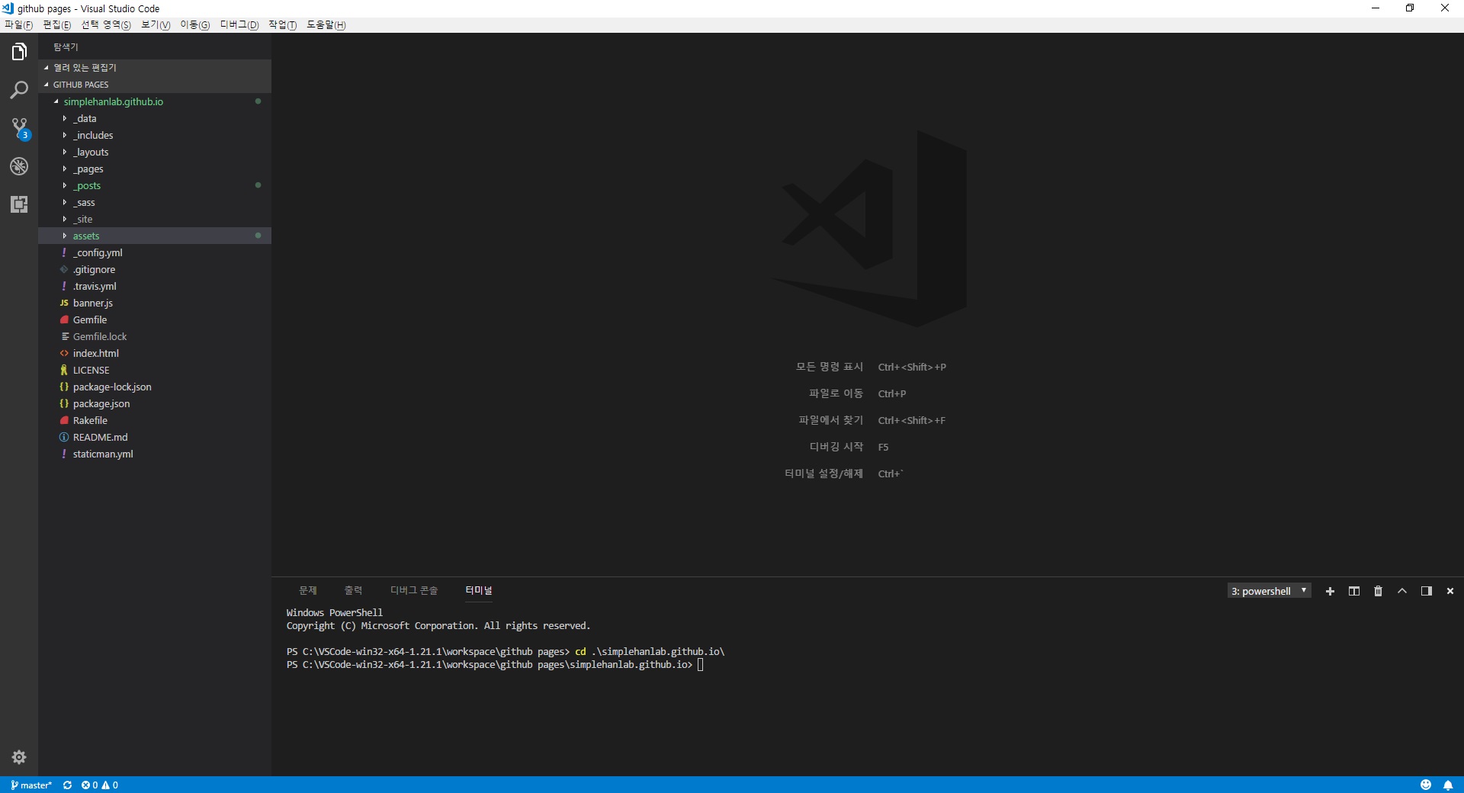Open the 도움말(H) menu
Image resolution: width=1464 pixels, height=793 pixels.
pyautogui.click(x=326, y=25)
